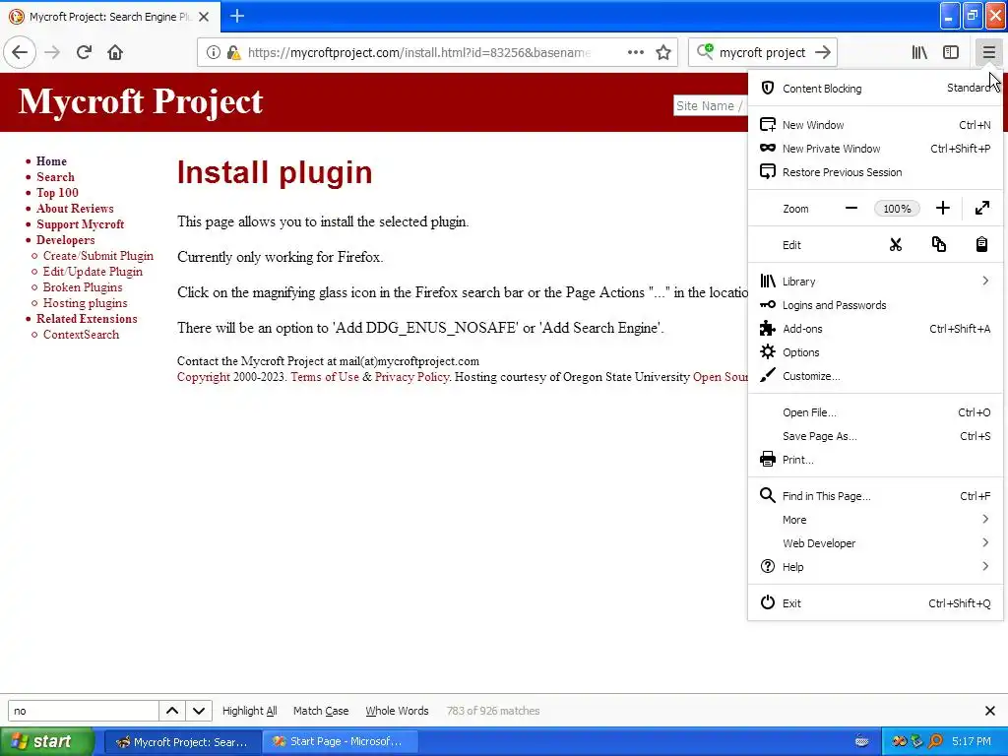Click the magnifier icon in system tray
Image resolution: width=1008 pixels, height=756 pixels.
click(x=936, y=742)
